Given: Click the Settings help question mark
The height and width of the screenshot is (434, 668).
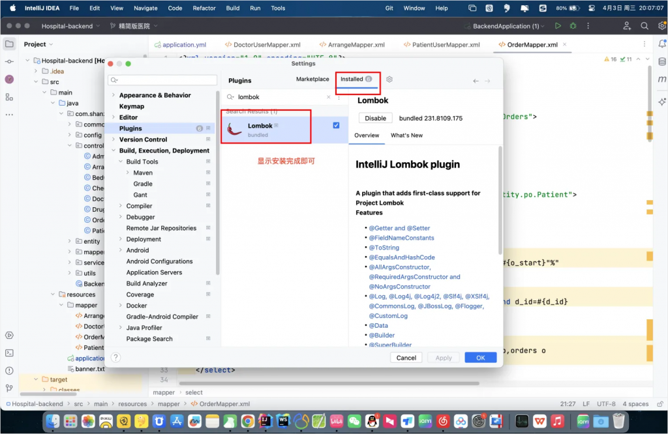Looking at the screenshot, I should [x=115, y=358].
